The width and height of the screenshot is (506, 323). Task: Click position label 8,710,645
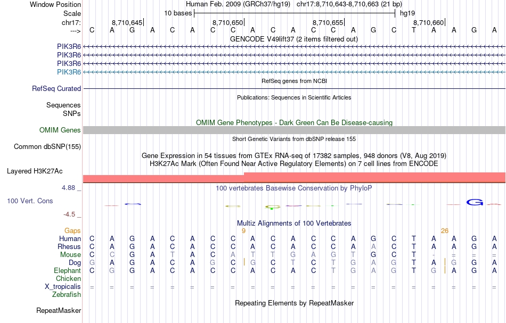127,22
